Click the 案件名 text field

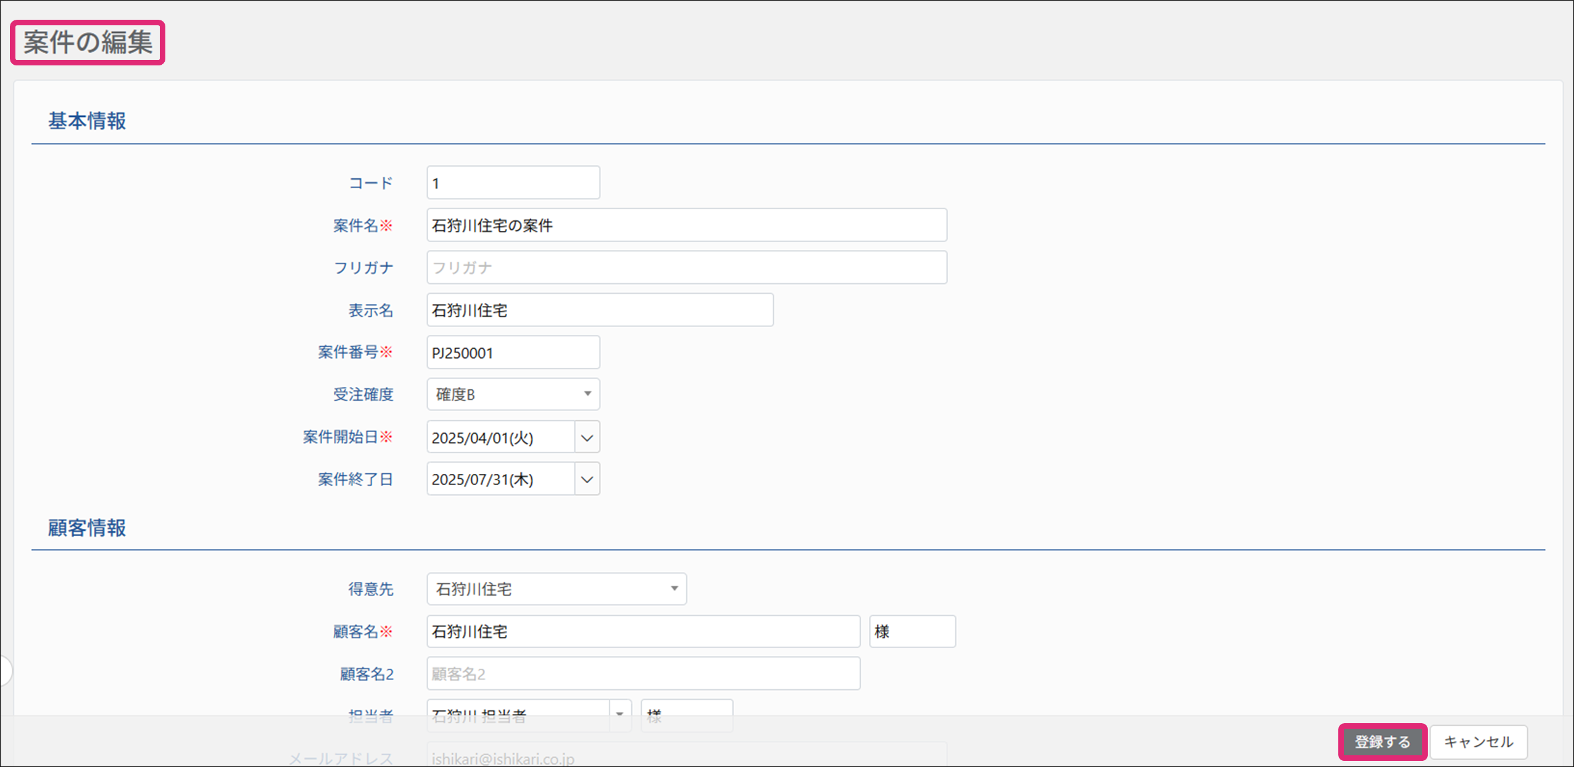coord(686,225)
